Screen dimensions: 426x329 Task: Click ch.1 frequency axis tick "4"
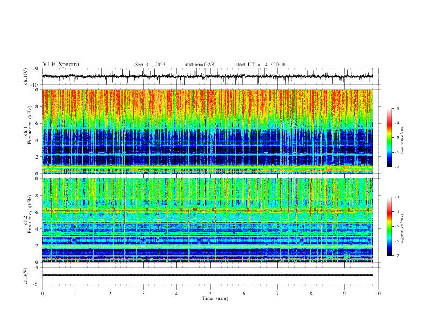tap(37, 140)
